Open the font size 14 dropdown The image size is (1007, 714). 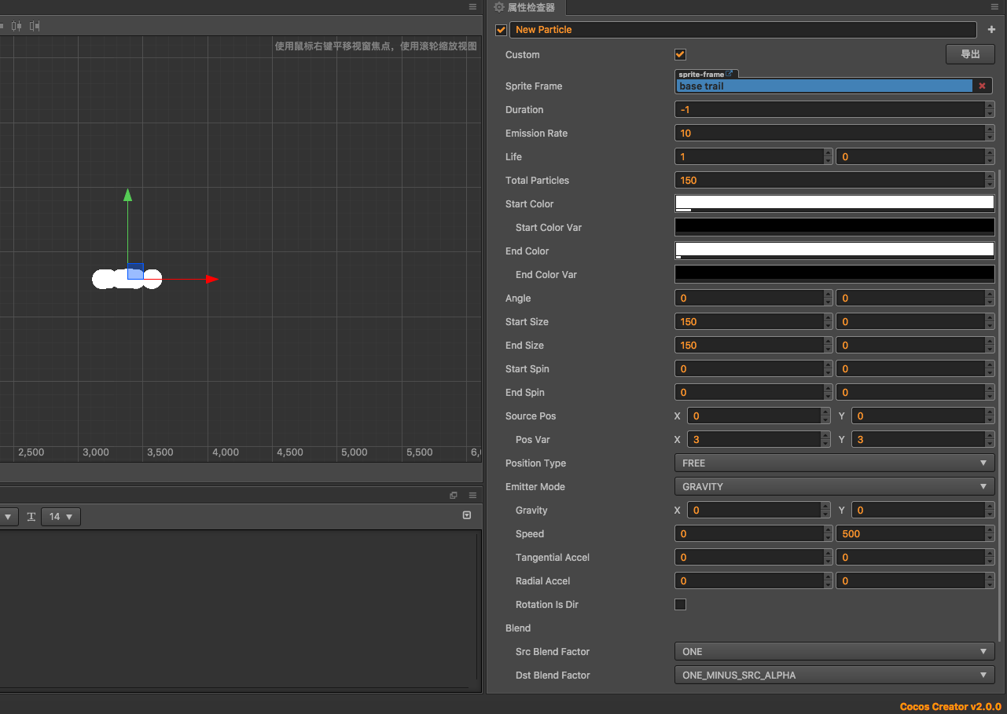[61, 517]
